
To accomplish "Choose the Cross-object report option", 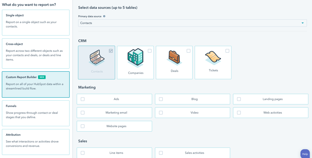I will [x=36, y=54].
